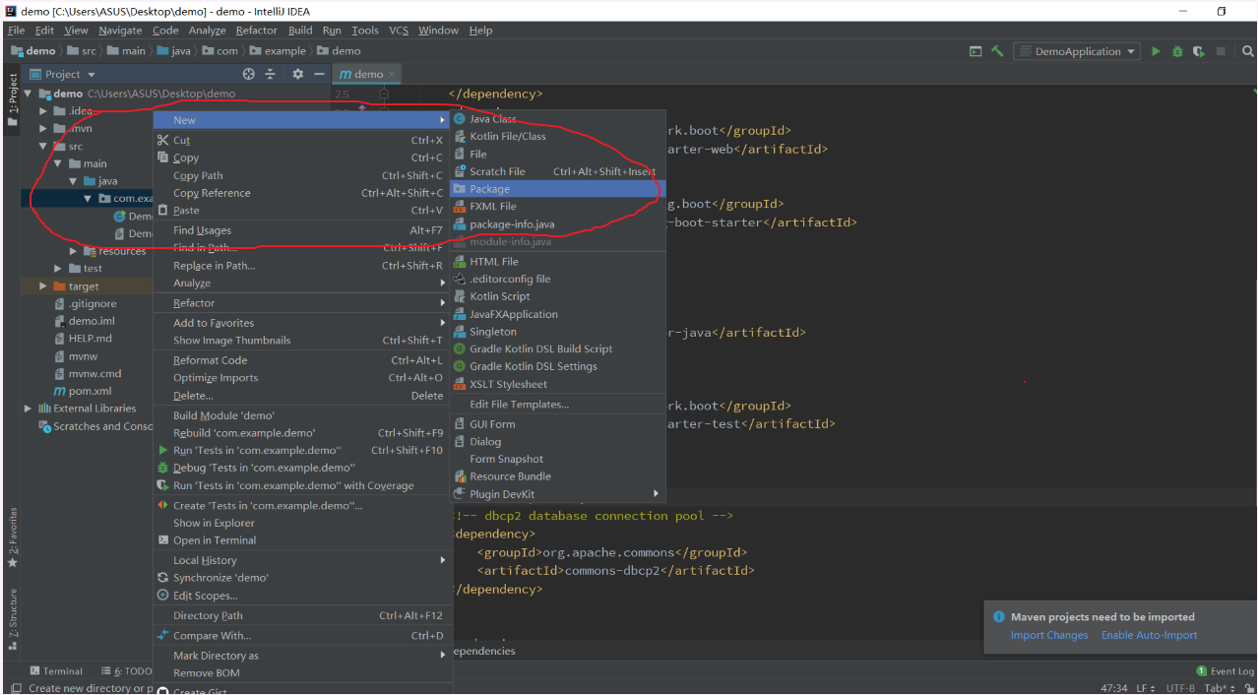Image resolution: width=1258 pixels, height=695 pixels.
Task: Toggle the Z: Structure side tab
Action: coord(12,619)
